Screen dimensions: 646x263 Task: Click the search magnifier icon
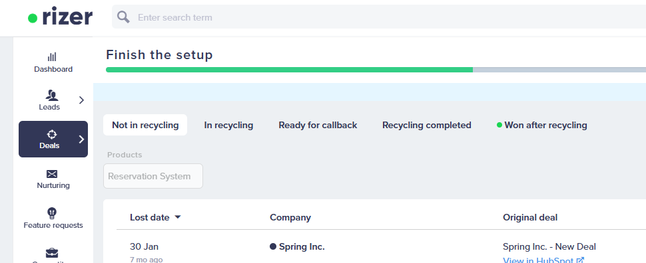click(x=123, y=17)
